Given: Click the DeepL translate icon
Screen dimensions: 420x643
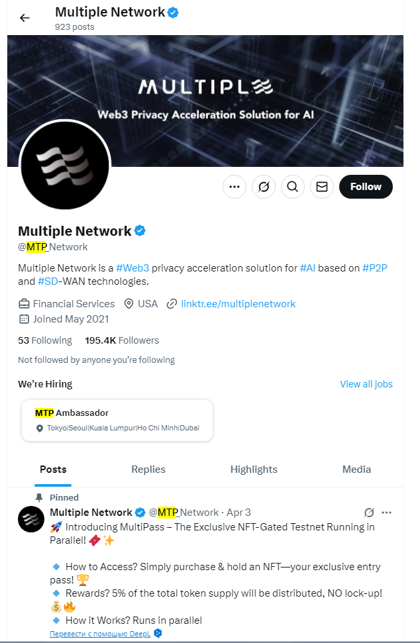Looking at the screenshot, I should [x=158, y=634].
